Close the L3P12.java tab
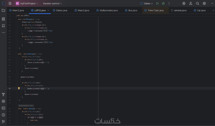 (48, 10)
